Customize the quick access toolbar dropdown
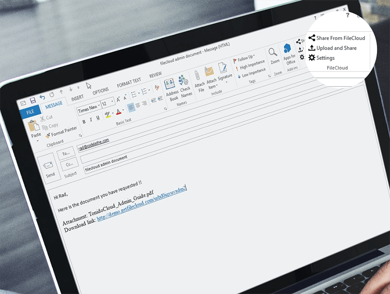Viewport: 390px width, 294px height. click(78, 87)
